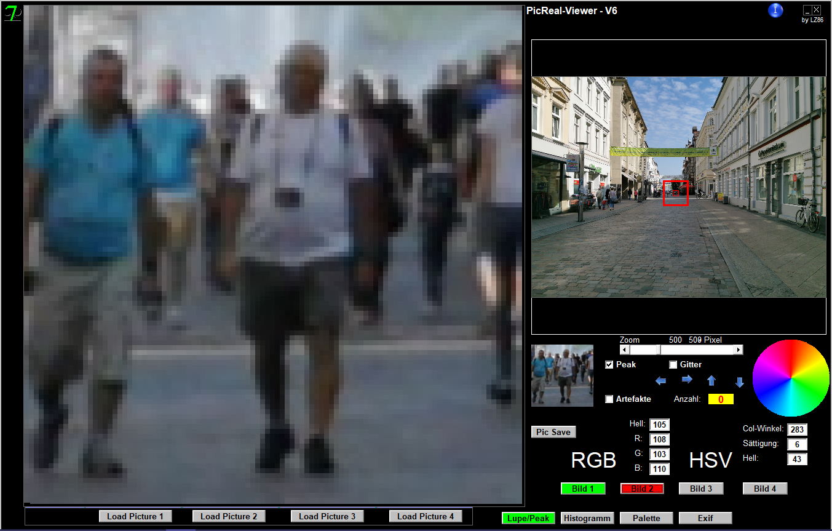
Task: Click Load Picture 1 button
Action: point(135,516)
